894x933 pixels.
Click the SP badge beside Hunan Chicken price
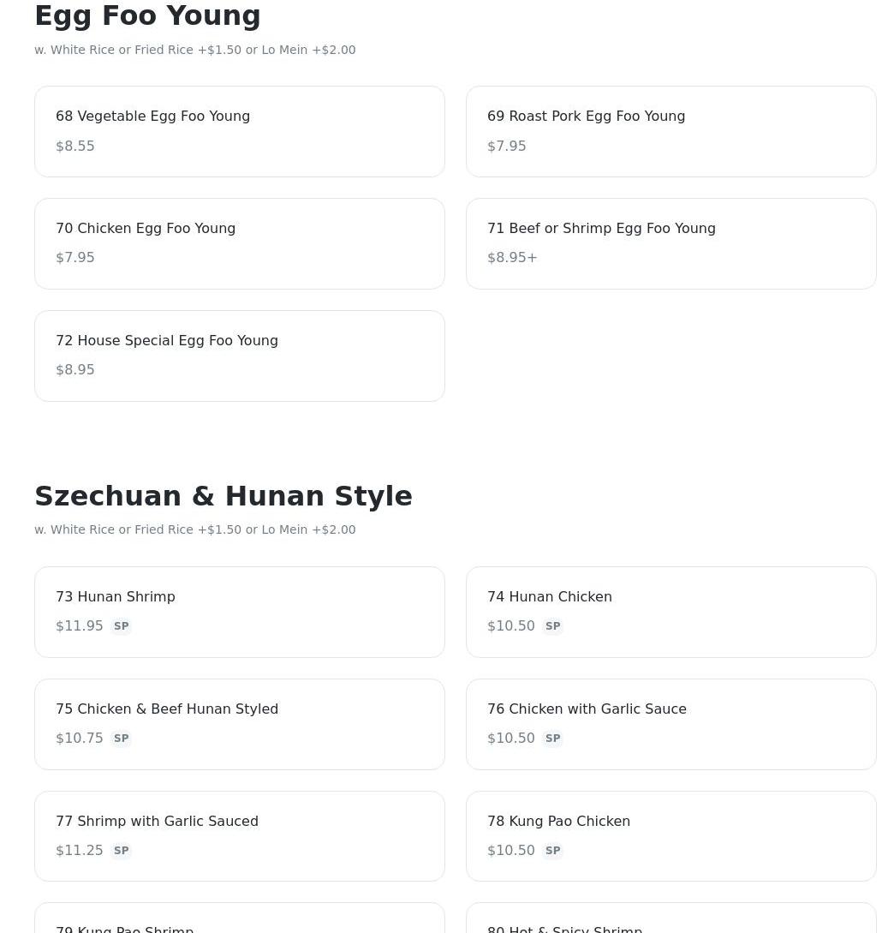(x=552, y=626)
